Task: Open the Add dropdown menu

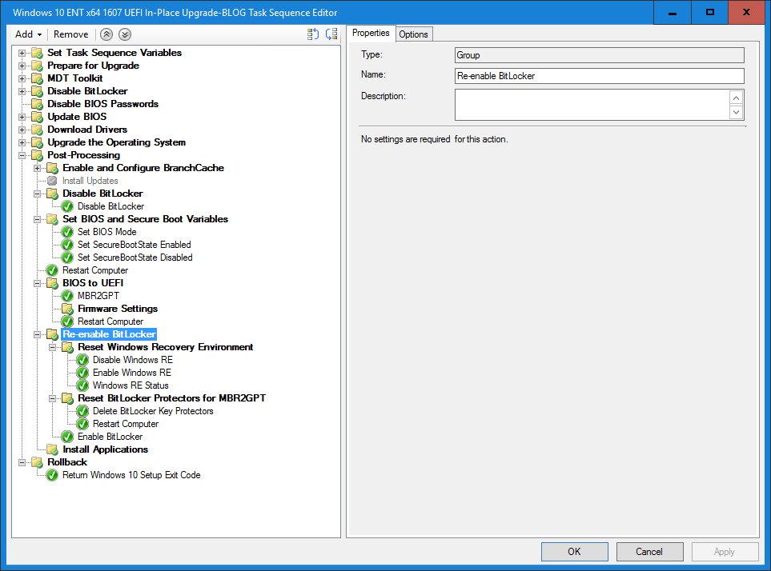Action: (28, 34)
